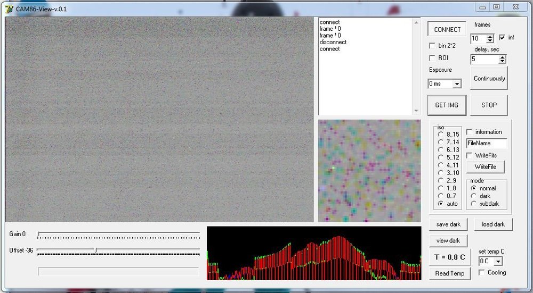
Task: Click the CONNECT button
Action: (x=447, y=29)
